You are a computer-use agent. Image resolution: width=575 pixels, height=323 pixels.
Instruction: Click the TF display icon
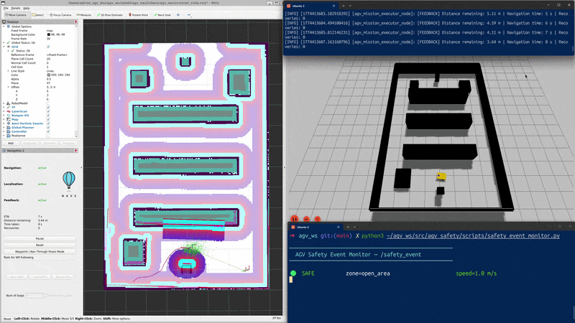click(9, 107)
